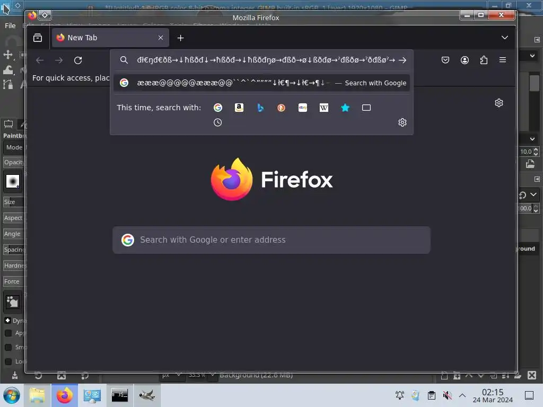
Task: Click the go arrow in the address bar
Action: tap(402, 60)
